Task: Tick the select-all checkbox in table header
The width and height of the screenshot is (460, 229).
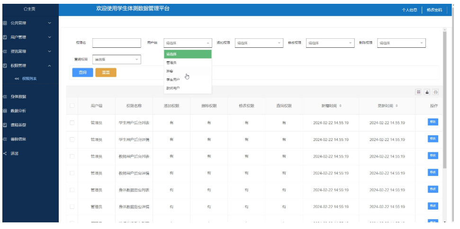Action: click(72, 106)
